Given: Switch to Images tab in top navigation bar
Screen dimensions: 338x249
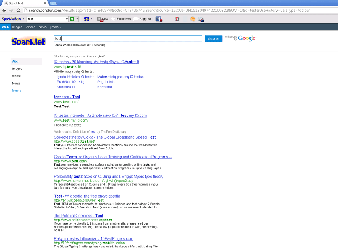Looking at the screenshot, I should pos(17,27).
